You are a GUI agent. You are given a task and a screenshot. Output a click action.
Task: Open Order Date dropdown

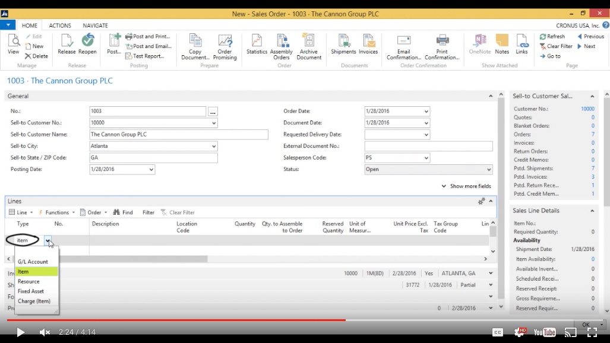426,111
